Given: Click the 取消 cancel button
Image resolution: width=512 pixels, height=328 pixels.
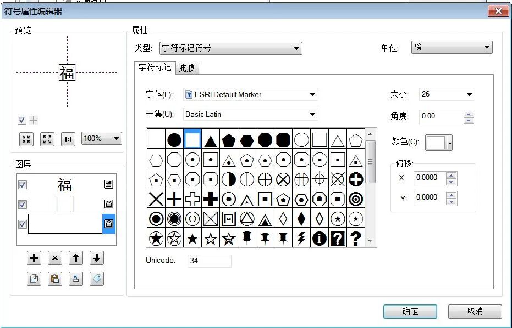Looking at the screenshot, I should pyautogui.click(x=475, y=312).
